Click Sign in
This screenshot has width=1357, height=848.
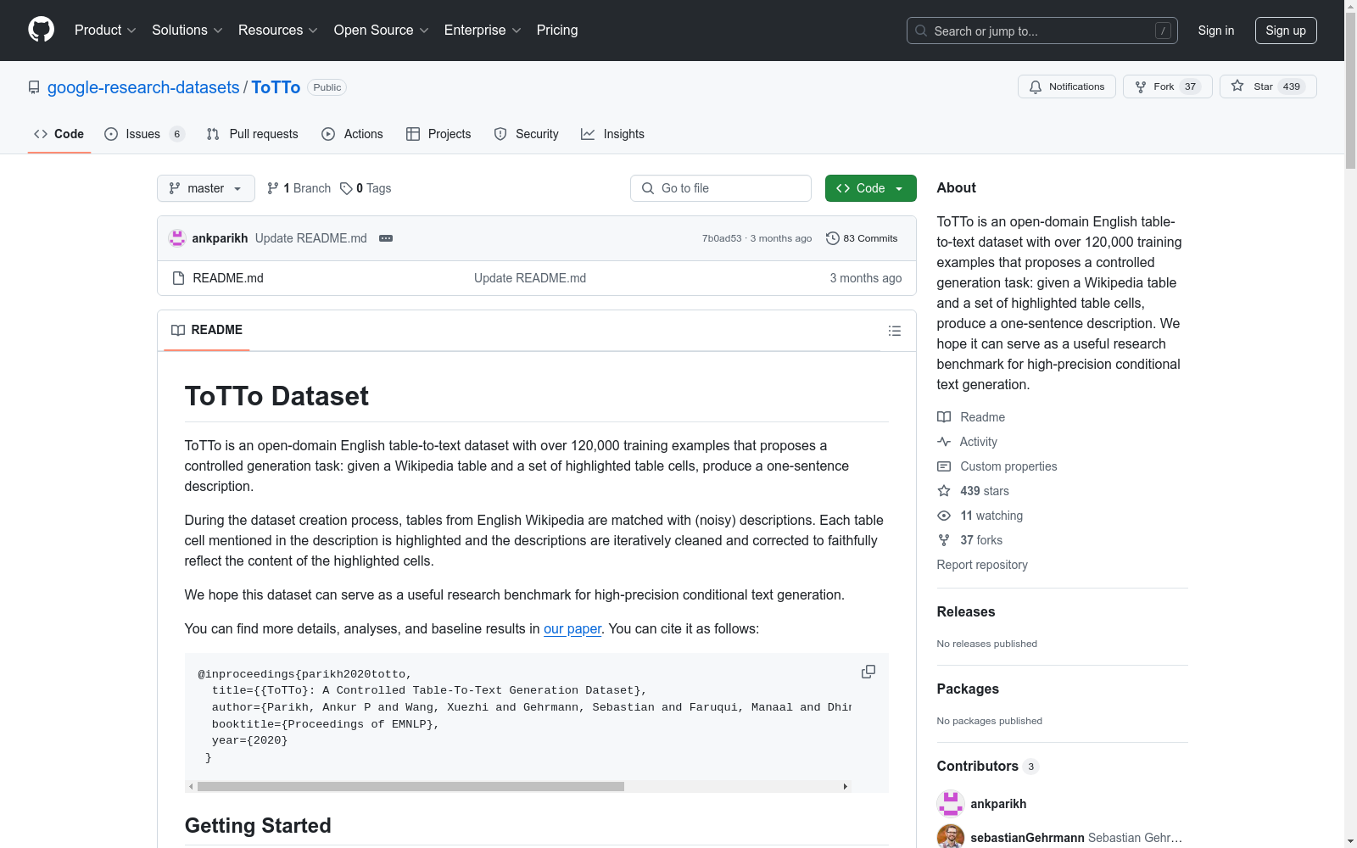[x=1216, y=31]
